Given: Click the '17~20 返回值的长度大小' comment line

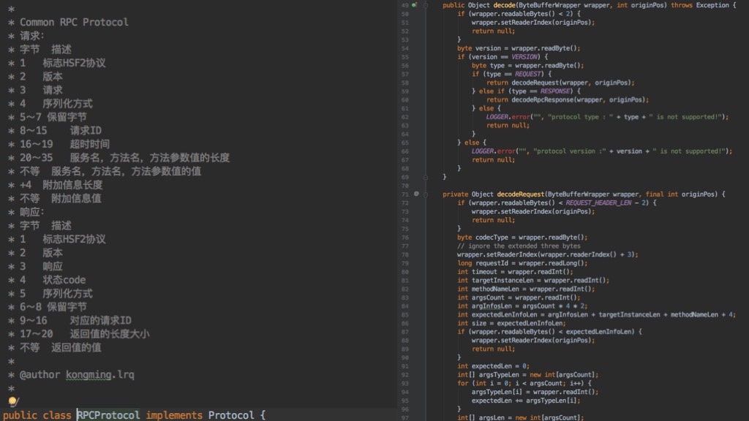Looking at the screenshot, I should pyautogui.click(x=85, y=333).
